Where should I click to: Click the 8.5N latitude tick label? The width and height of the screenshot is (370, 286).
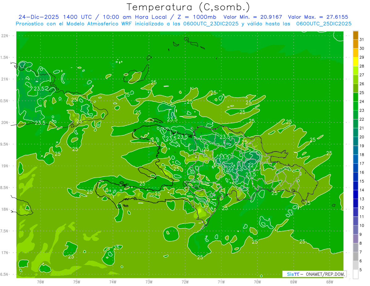(5, 188)
